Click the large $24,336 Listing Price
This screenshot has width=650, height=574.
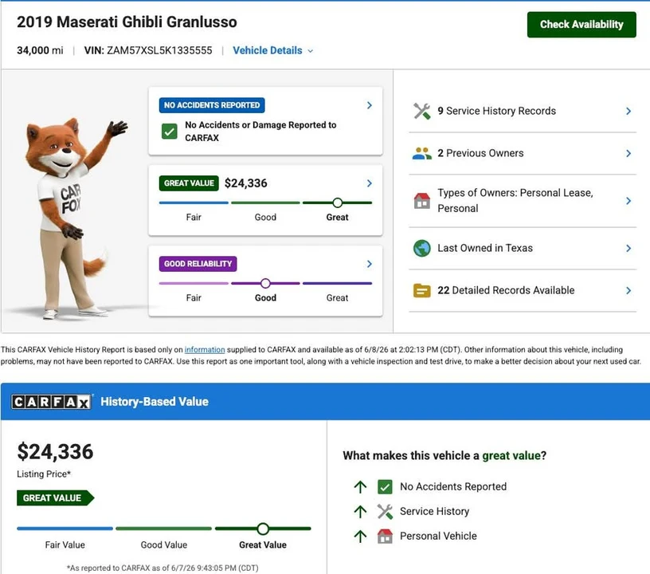tap(55, 452)
